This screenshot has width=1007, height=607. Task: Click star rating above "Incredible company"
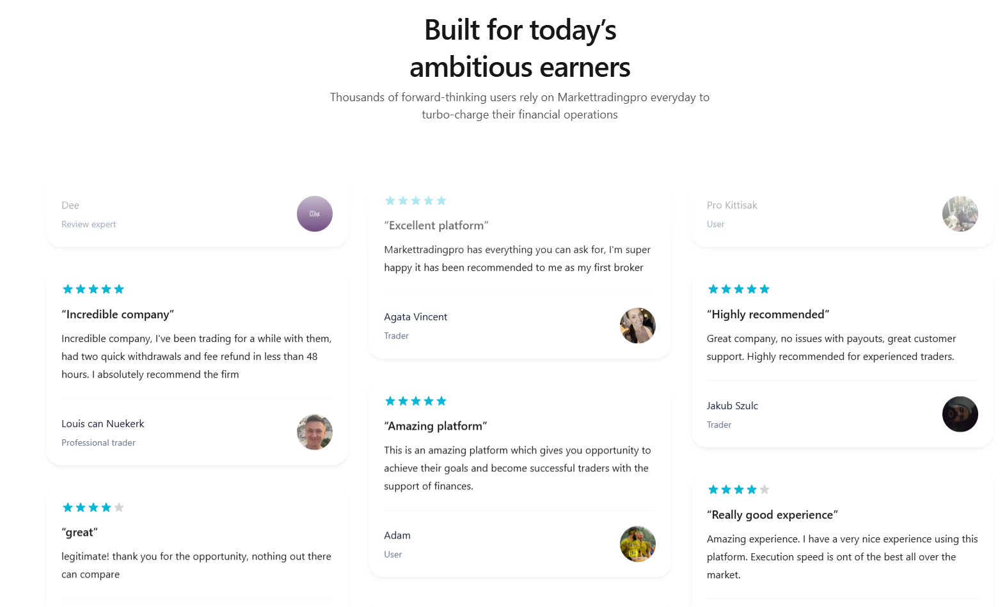93,289
